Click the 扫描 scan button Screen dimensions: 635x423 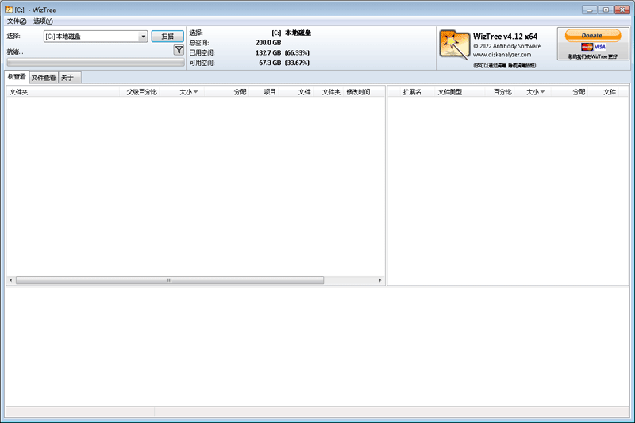(167, 37)
